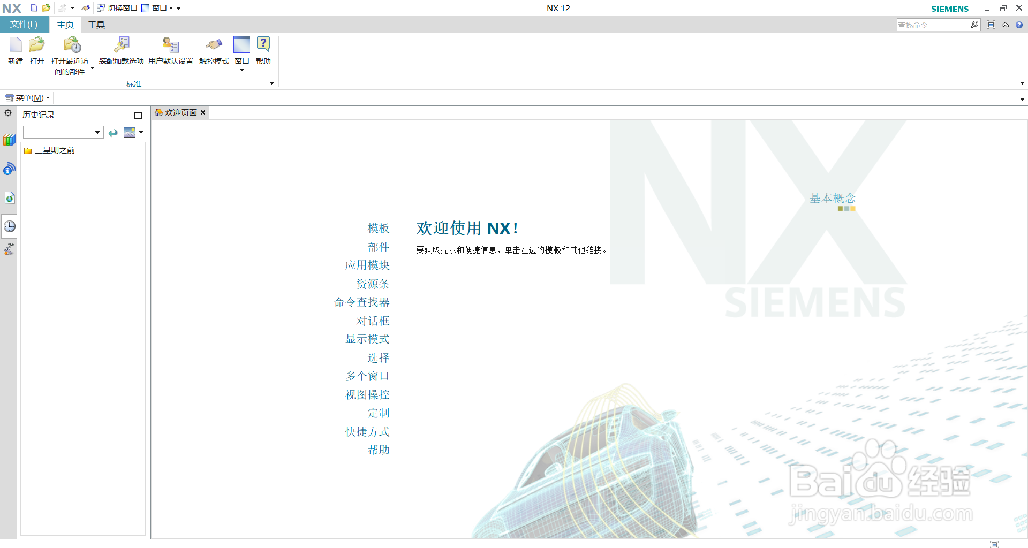Minimize the ribbon with the chevron icon

point(1005,25)
